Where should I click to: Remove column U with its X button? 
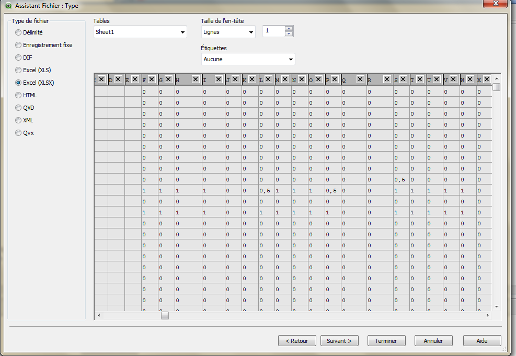pyautogui.click(x=437, y=79)
